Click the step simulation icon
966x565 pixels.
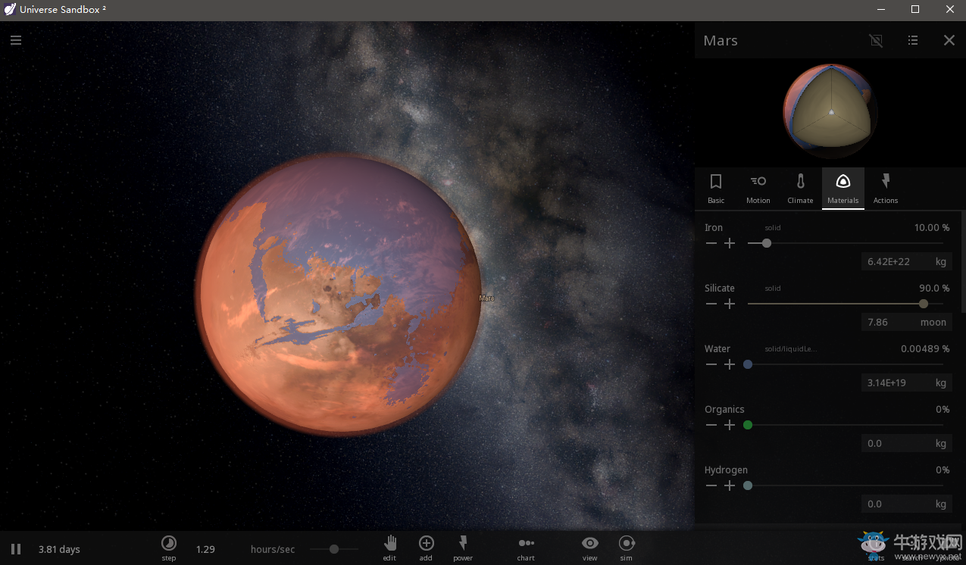pyautogui.click(x=169, y=543)
